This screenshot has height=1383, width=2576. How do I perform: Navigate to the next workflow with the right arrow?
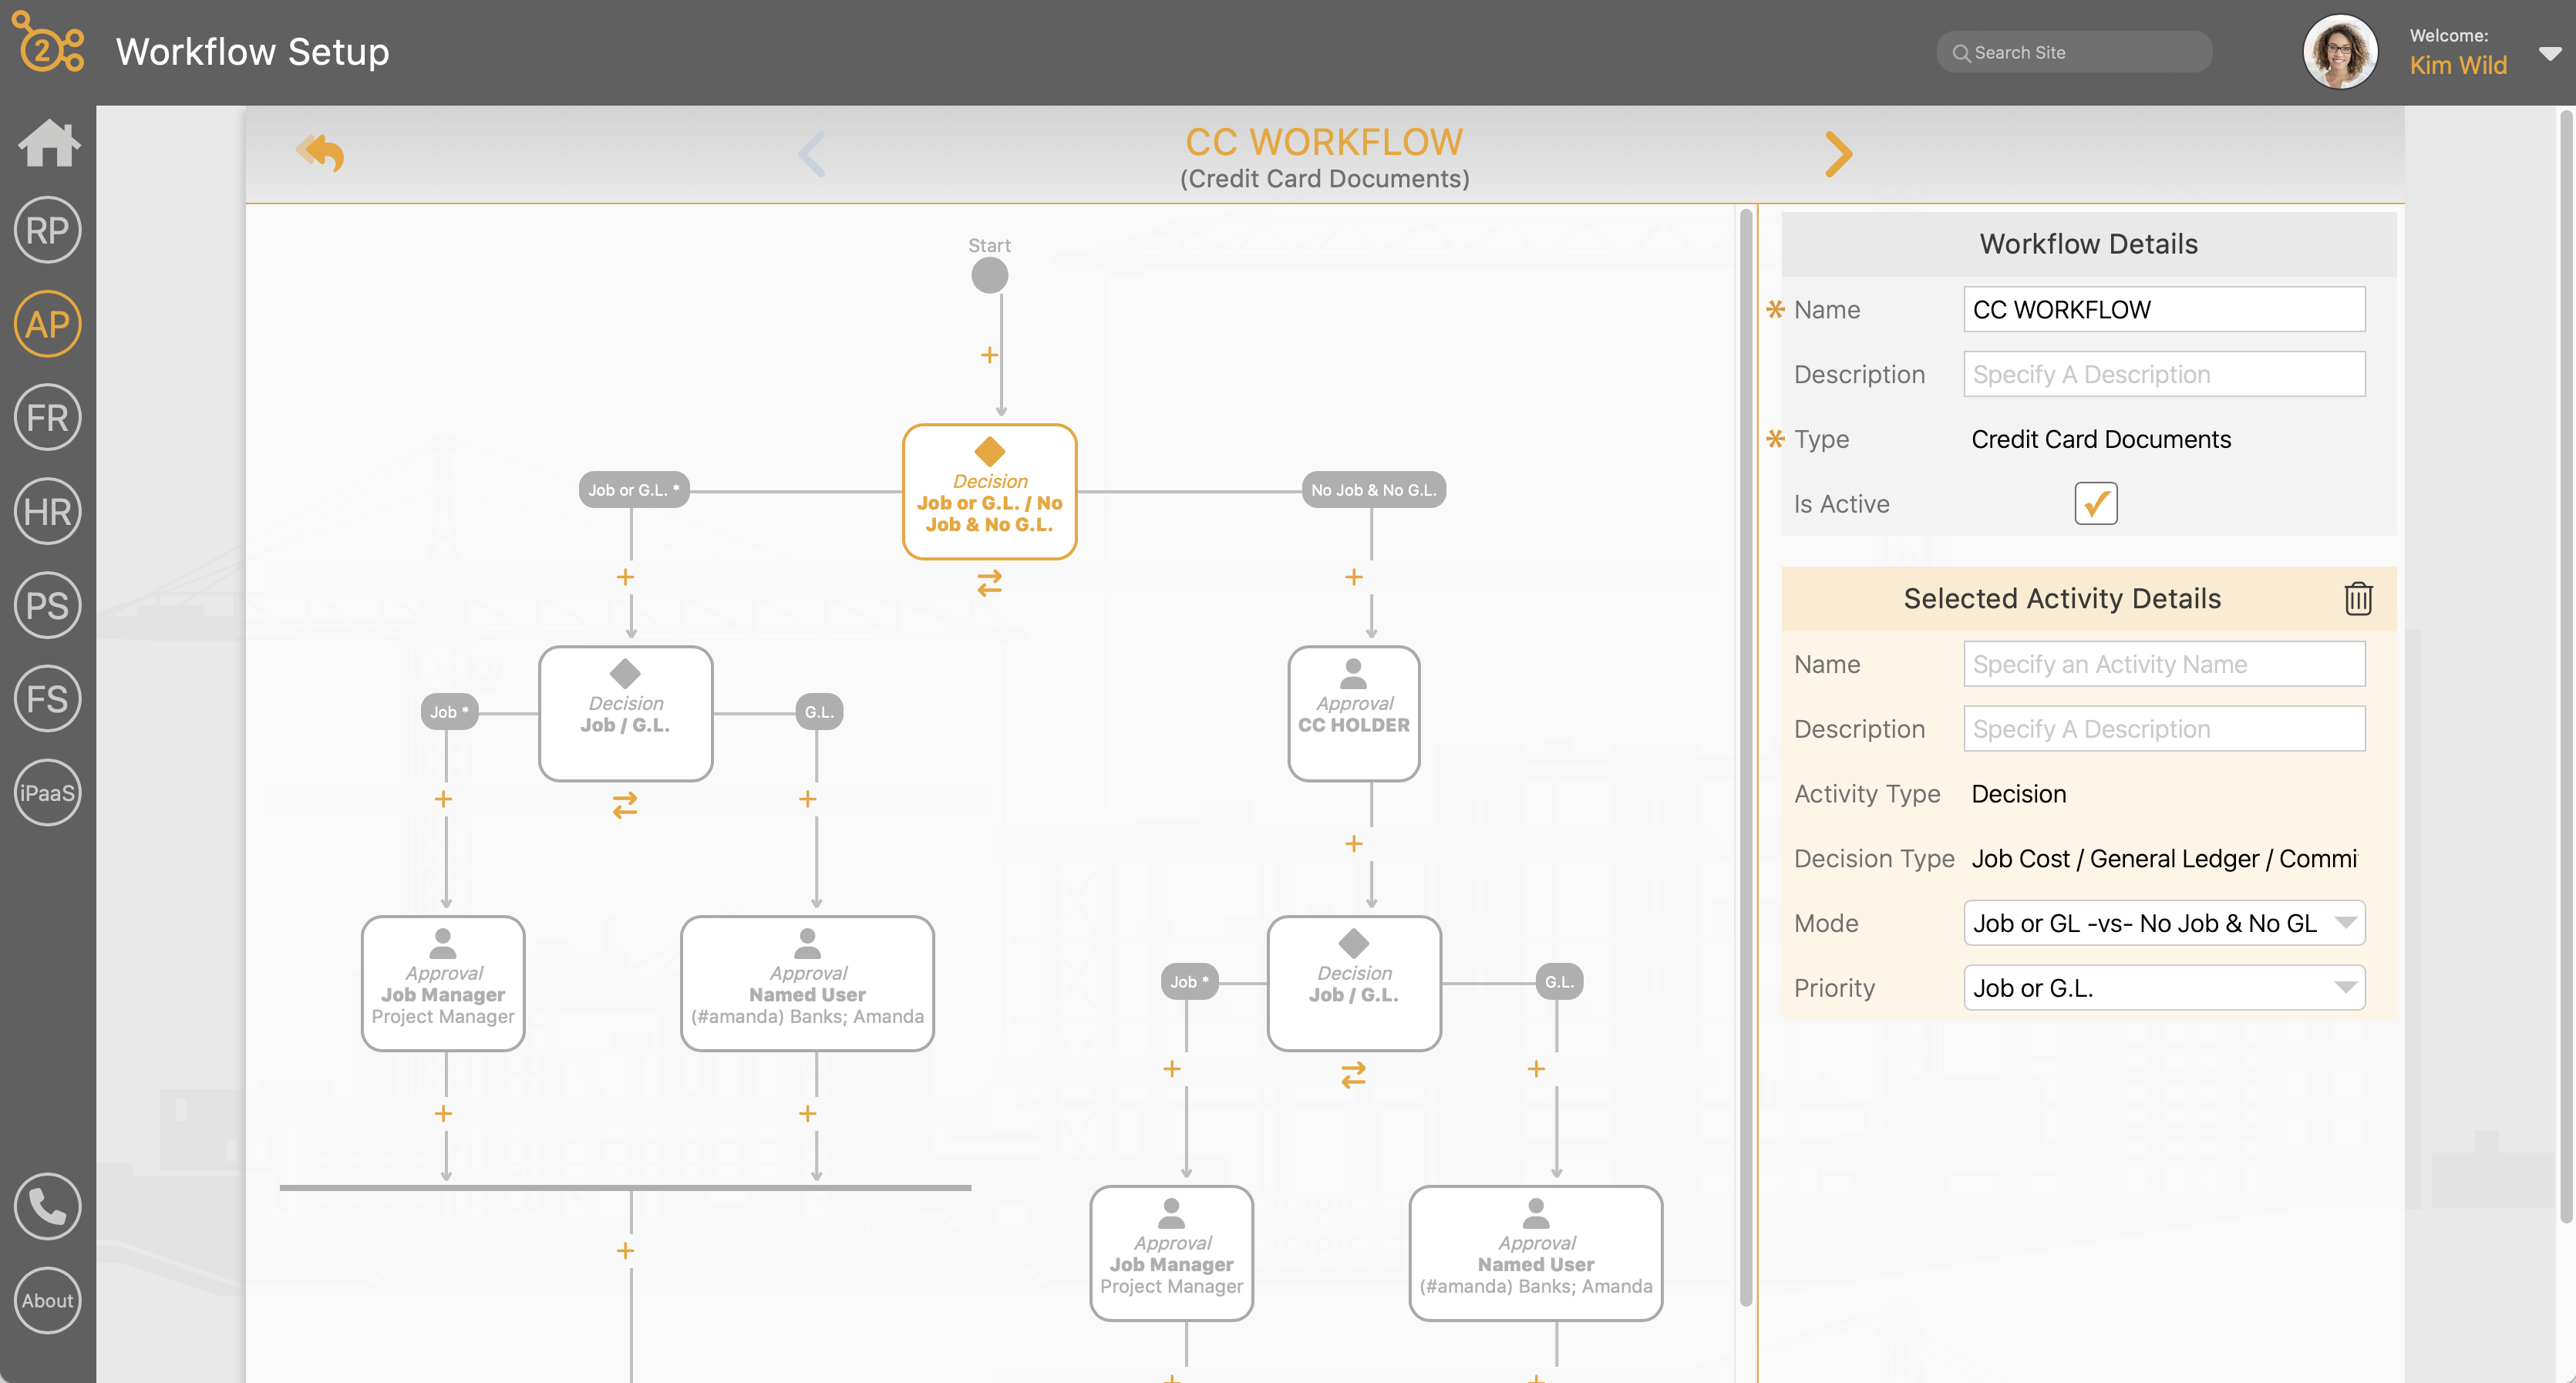(x=1837, y=153)
